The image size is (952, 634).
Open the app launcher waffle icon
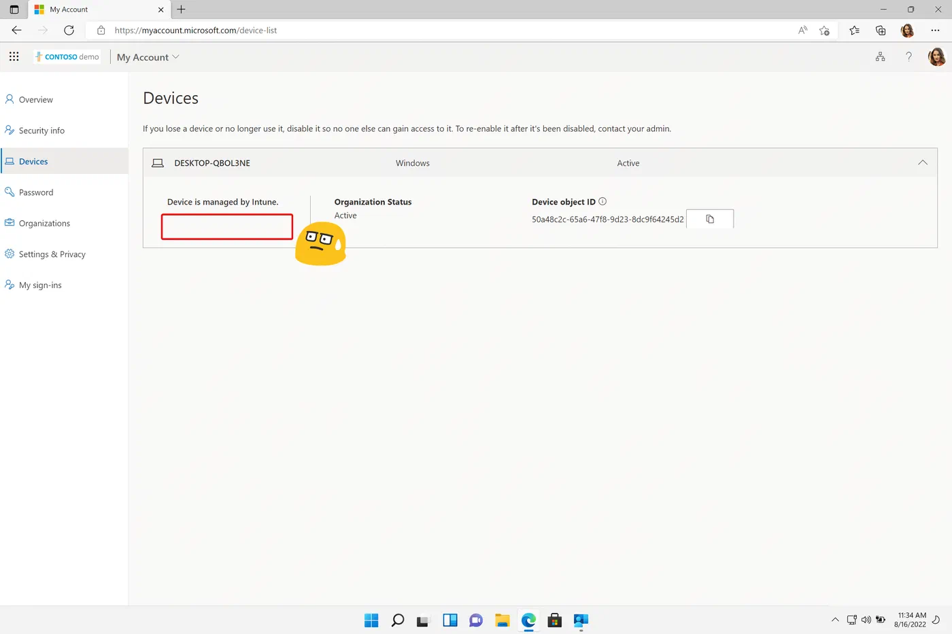point(14,57)
